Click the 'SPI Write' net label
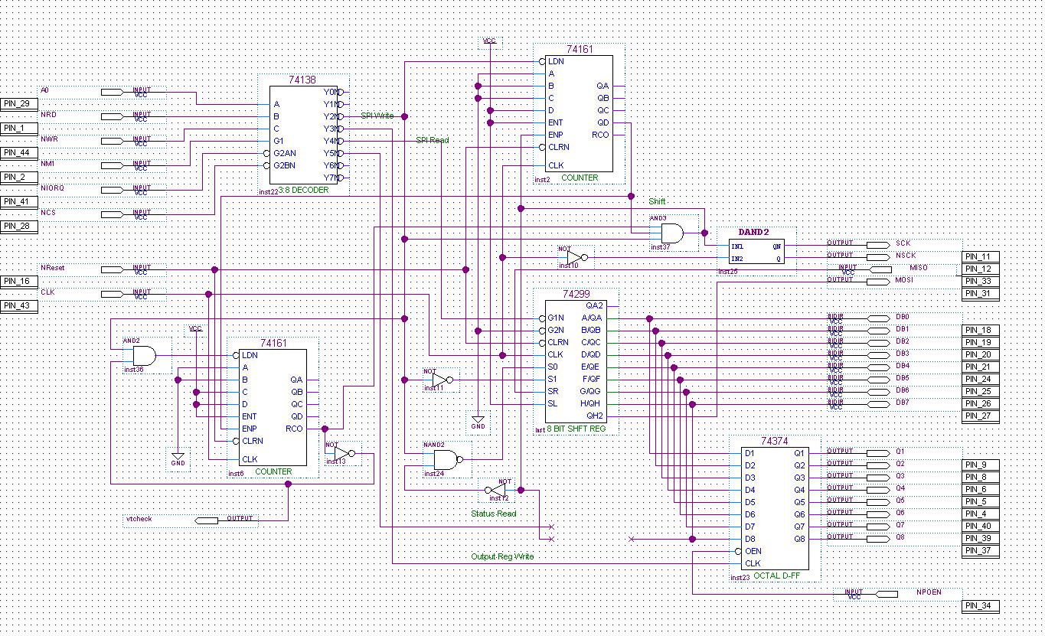This screenshot has width=1045, height=636. click(x=377, y=116)
